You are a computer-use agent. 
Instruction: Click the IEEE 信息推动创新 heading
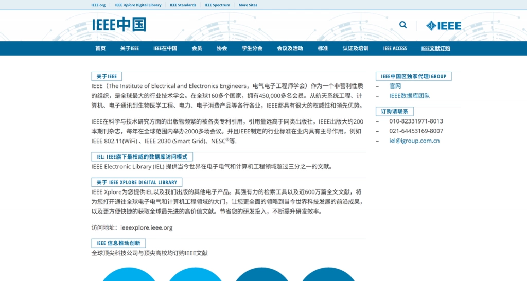(x=118, y=243)
